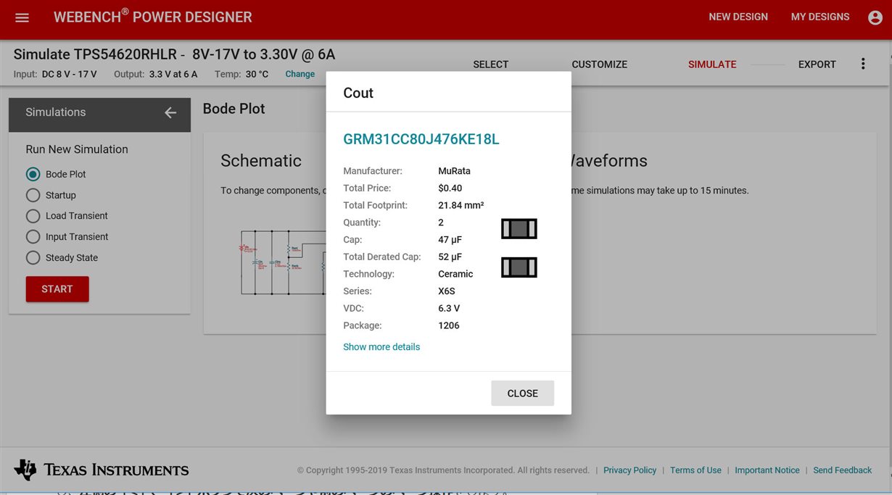Go to the CUSTOMIZE step
The height and width of the screenshot is (495, 892).
coord(600,65)
